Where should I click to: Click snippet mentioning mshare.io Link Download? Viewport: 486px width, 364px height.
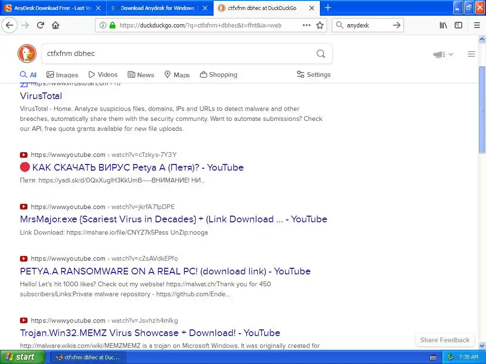(114, 232)
